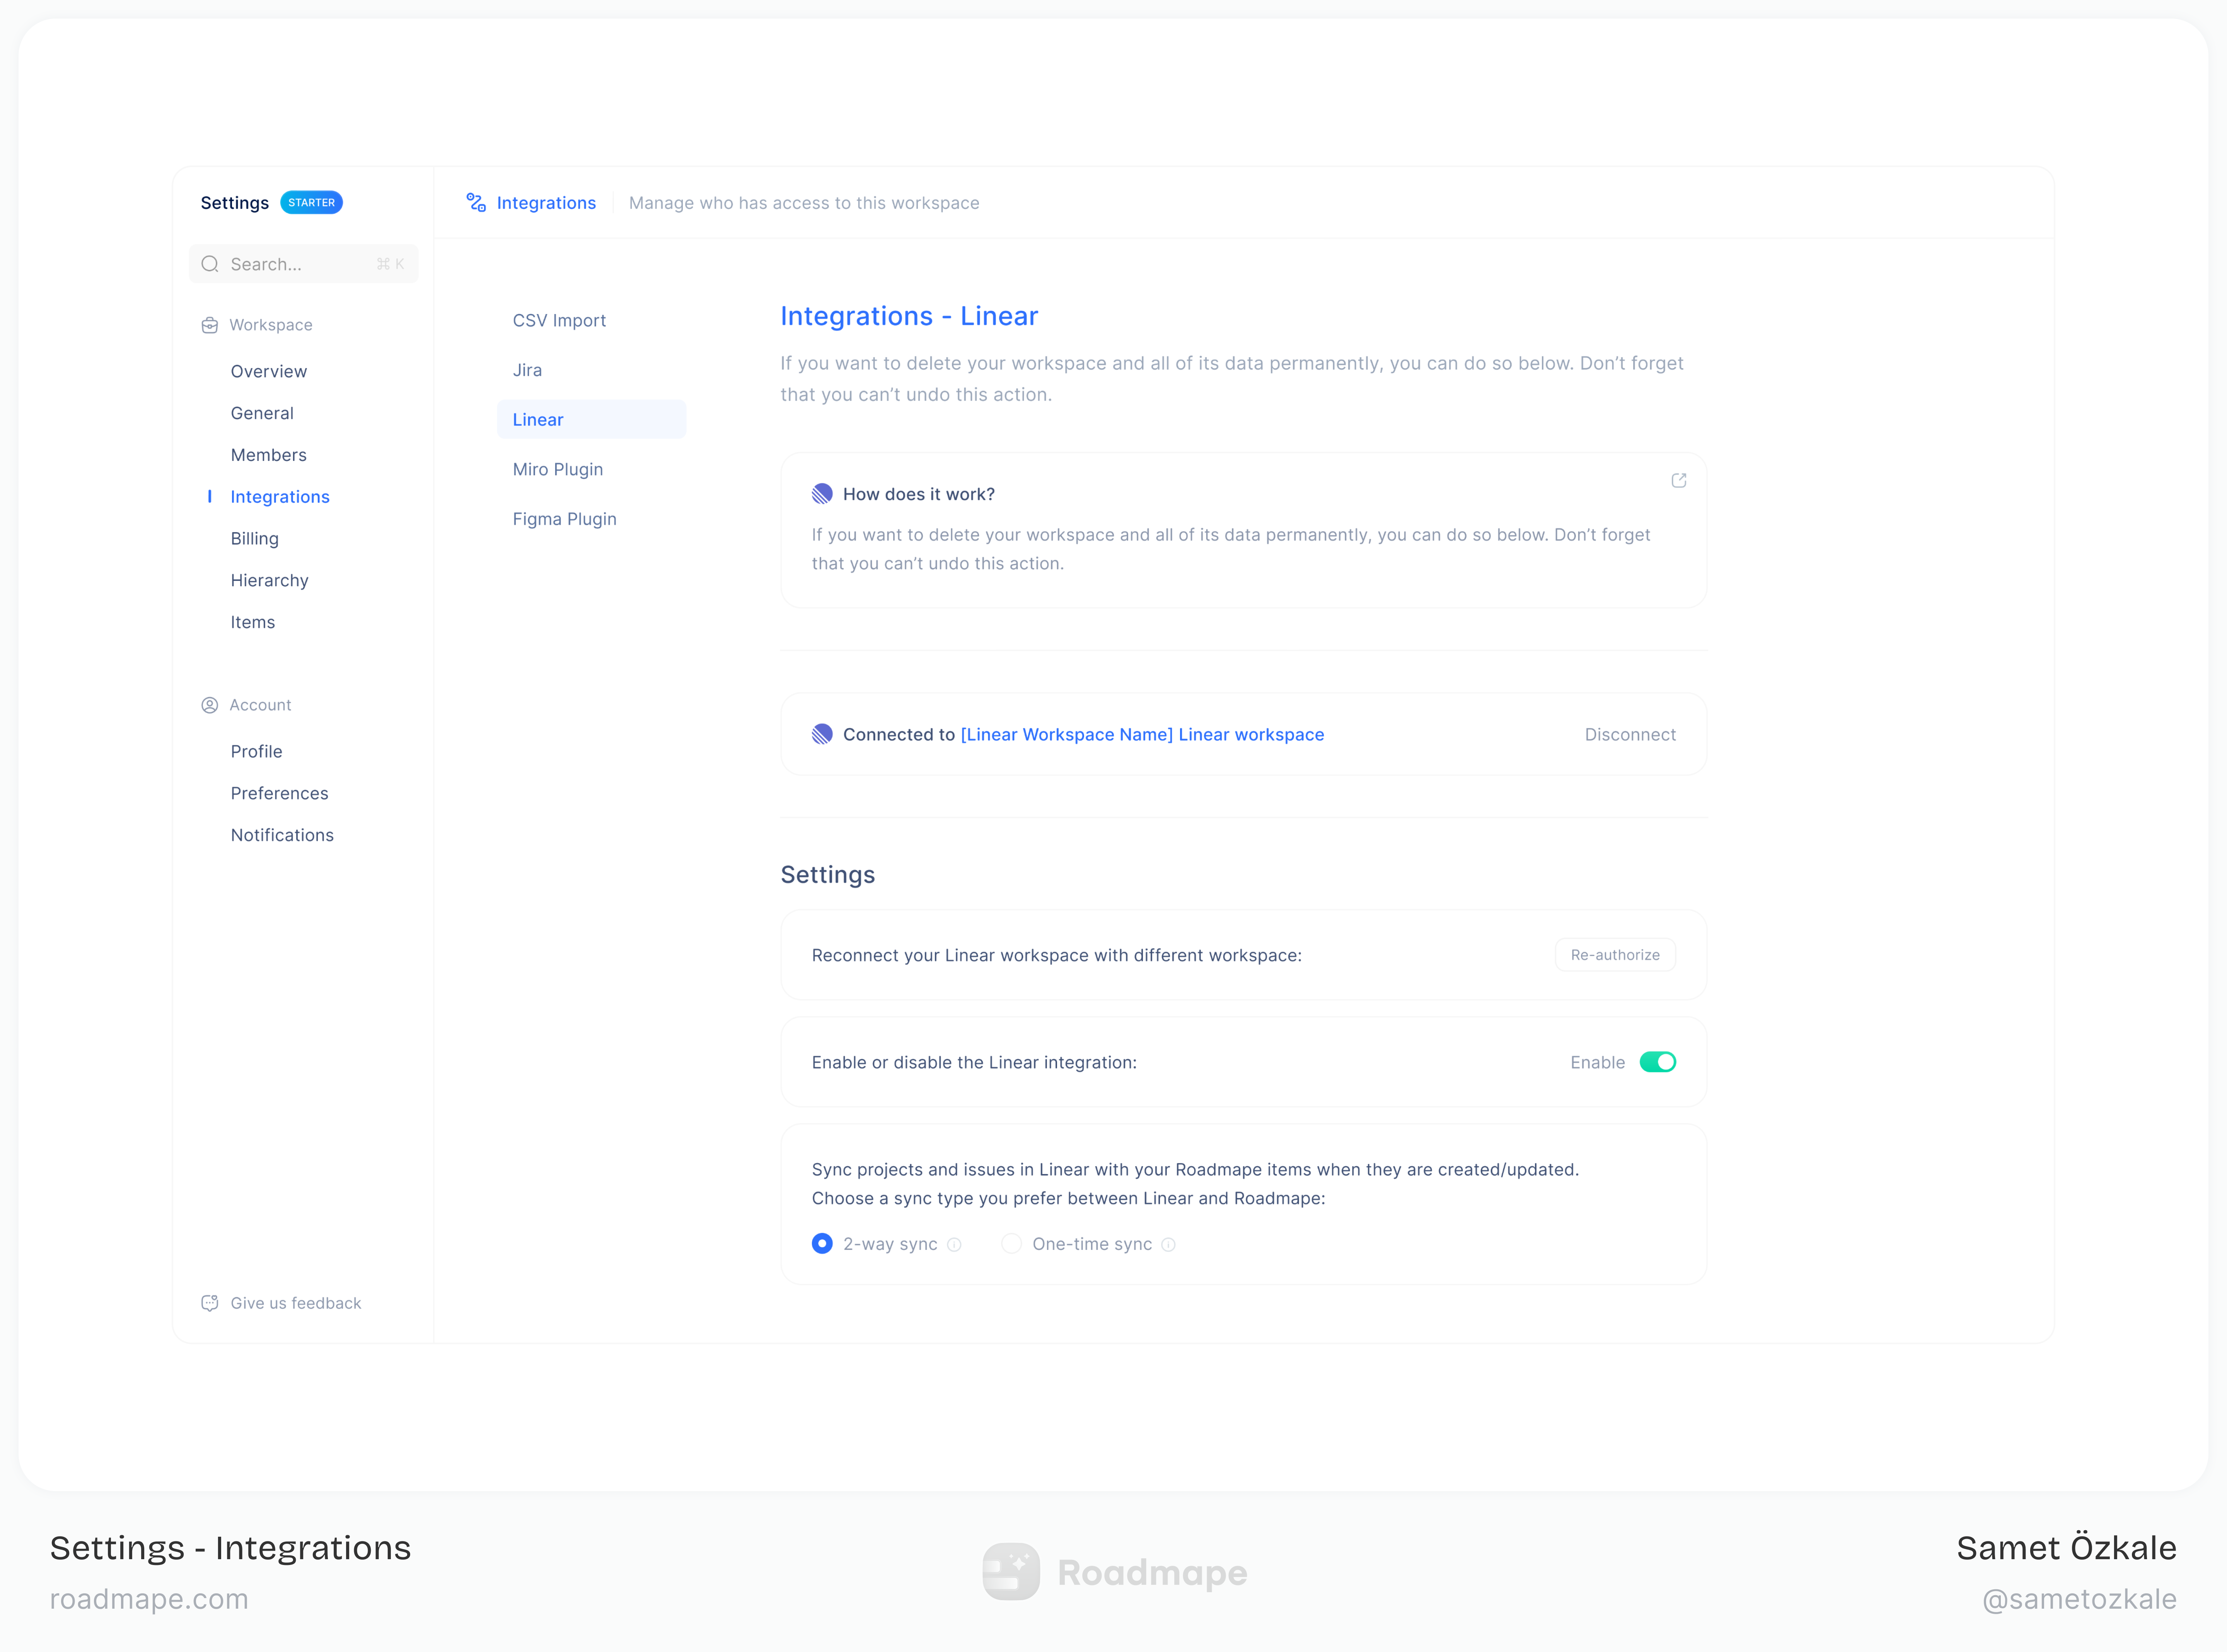The width and height of the screenshot is (2227, 1652).
Task: Click the Workspace section briefcase icon
Action: pos(210,325)
